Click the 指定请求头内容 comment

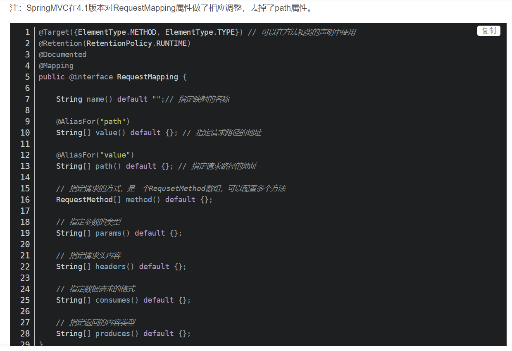pos(88,255)
